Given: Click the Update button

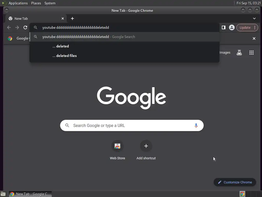Looking at the screenshot, I should (x=245, y=27).
